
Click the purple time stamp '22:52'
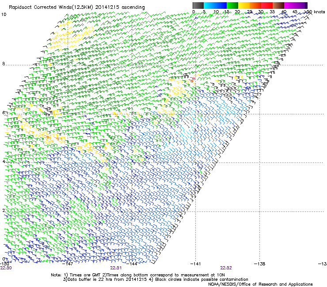tap(226, 268)
